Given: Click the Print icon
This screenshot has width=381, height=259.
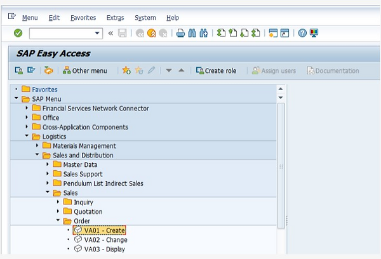Looking at the screenshot, I should point(180,33).
